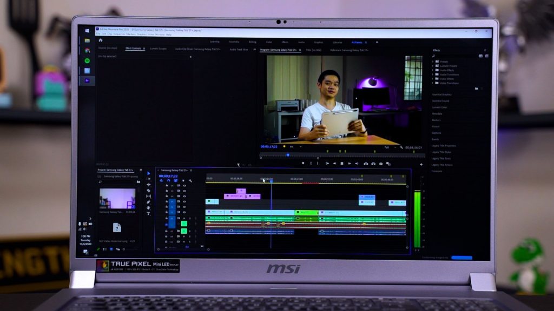Click Mark In in Program monitor
This screenshot has width=554, height=311.
[x=311, y=164]
